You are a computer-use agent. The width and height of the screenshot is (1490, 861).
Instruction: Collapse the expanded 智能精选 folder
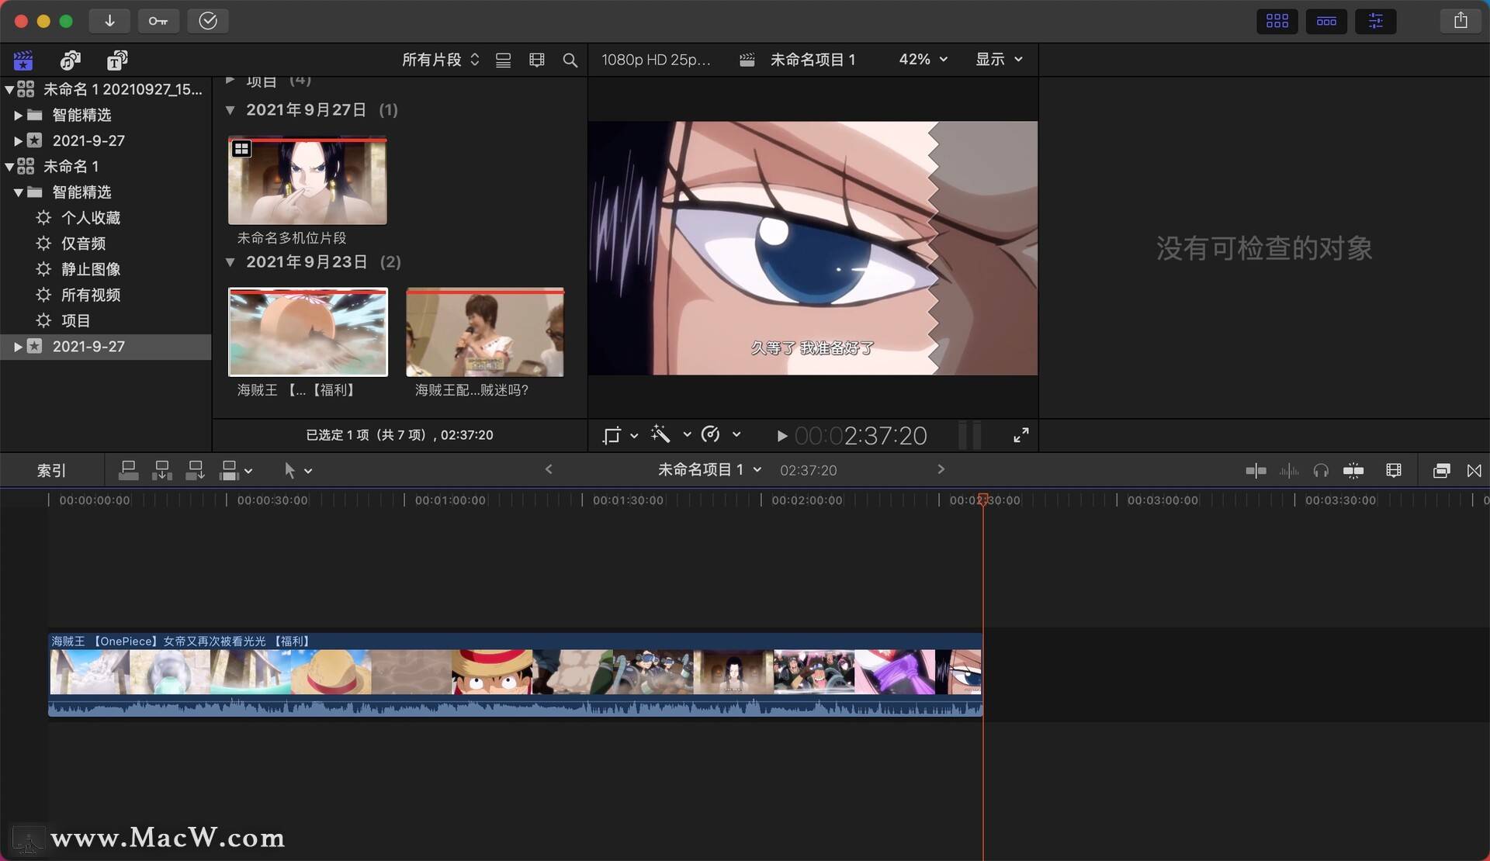(18, 192)
